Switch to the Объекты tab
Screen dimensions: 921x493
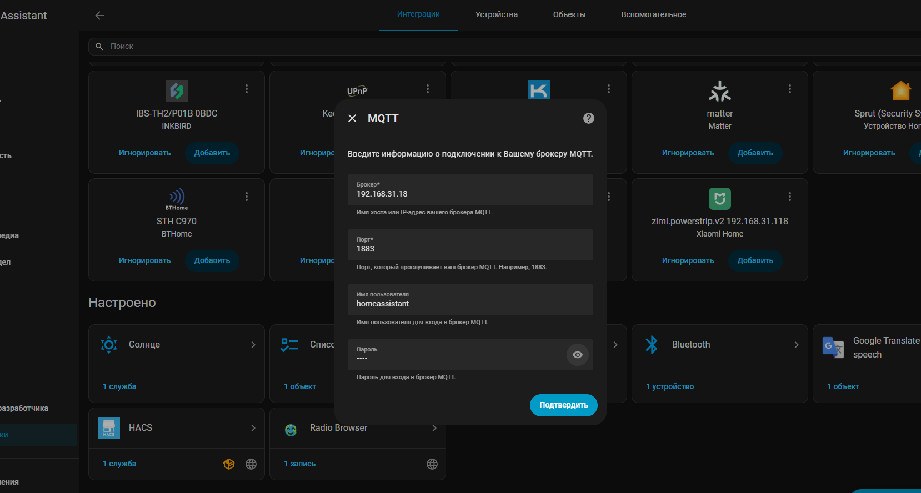pyautogui.click(x=569, y=15)
